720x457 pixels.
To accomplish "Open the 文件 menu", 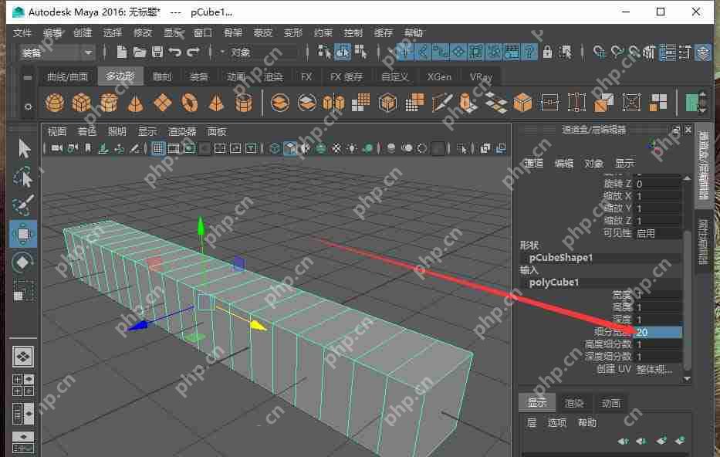I will (x=22, y=32).
